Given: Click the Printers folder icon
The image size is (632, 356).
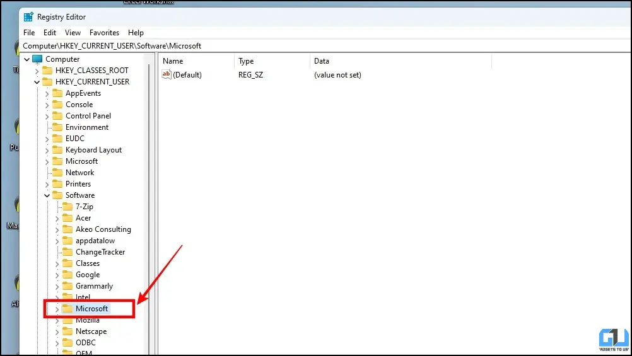Looking at the screenshot, I should tap(57, 183).
